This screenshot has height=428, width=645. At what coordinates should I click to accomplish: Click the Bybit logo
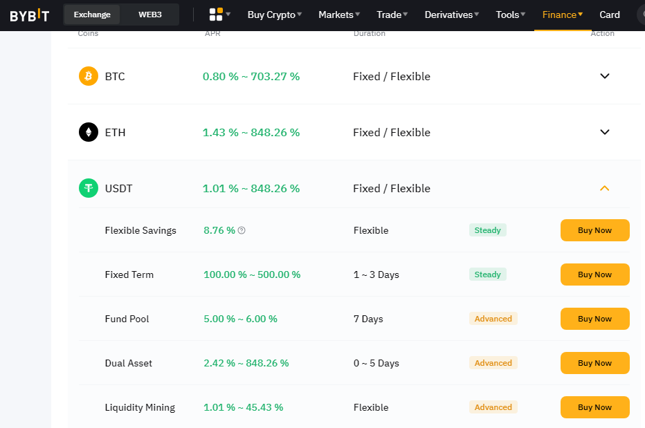(29, 15)
